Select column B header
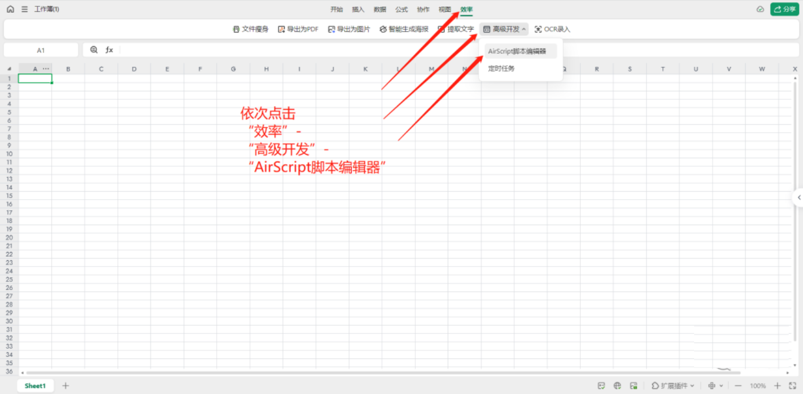 pyautogui.click(x=69, y=69)
